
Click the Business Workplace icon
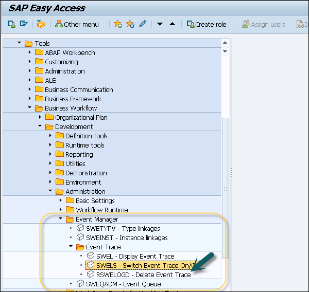click(x=41, y=24)
